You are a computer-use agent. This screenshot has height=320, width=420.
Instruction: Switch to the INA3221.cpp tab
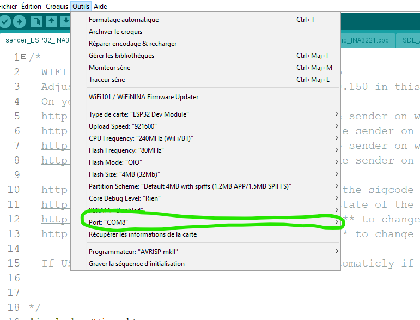368,40
